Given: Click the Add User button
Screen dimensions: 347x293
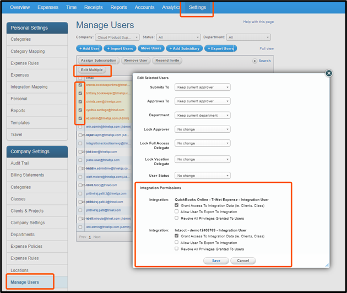Looking at the screenshot, I should pyautogui.click(x=88, y=48).
